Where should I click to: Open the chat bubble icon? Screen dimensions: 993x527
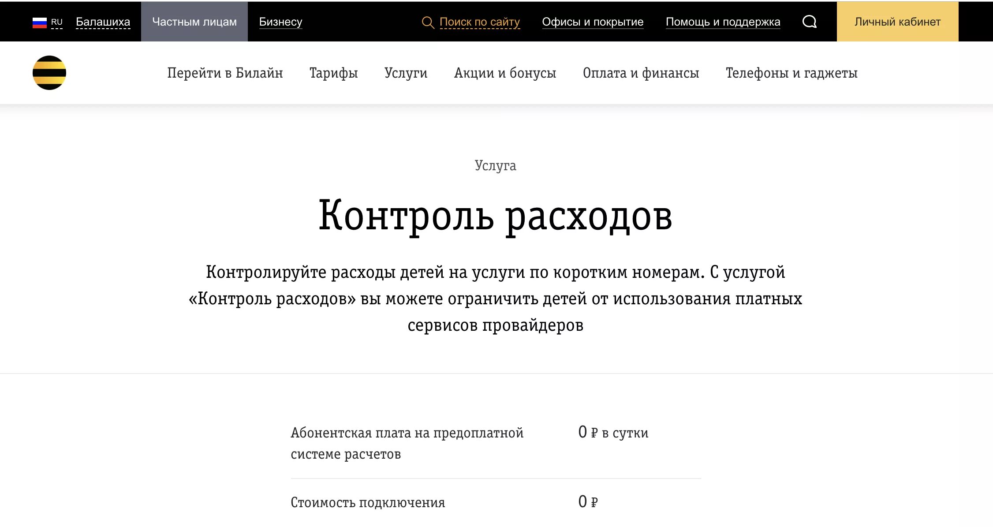pyautogui.click(x=809, y=22)
